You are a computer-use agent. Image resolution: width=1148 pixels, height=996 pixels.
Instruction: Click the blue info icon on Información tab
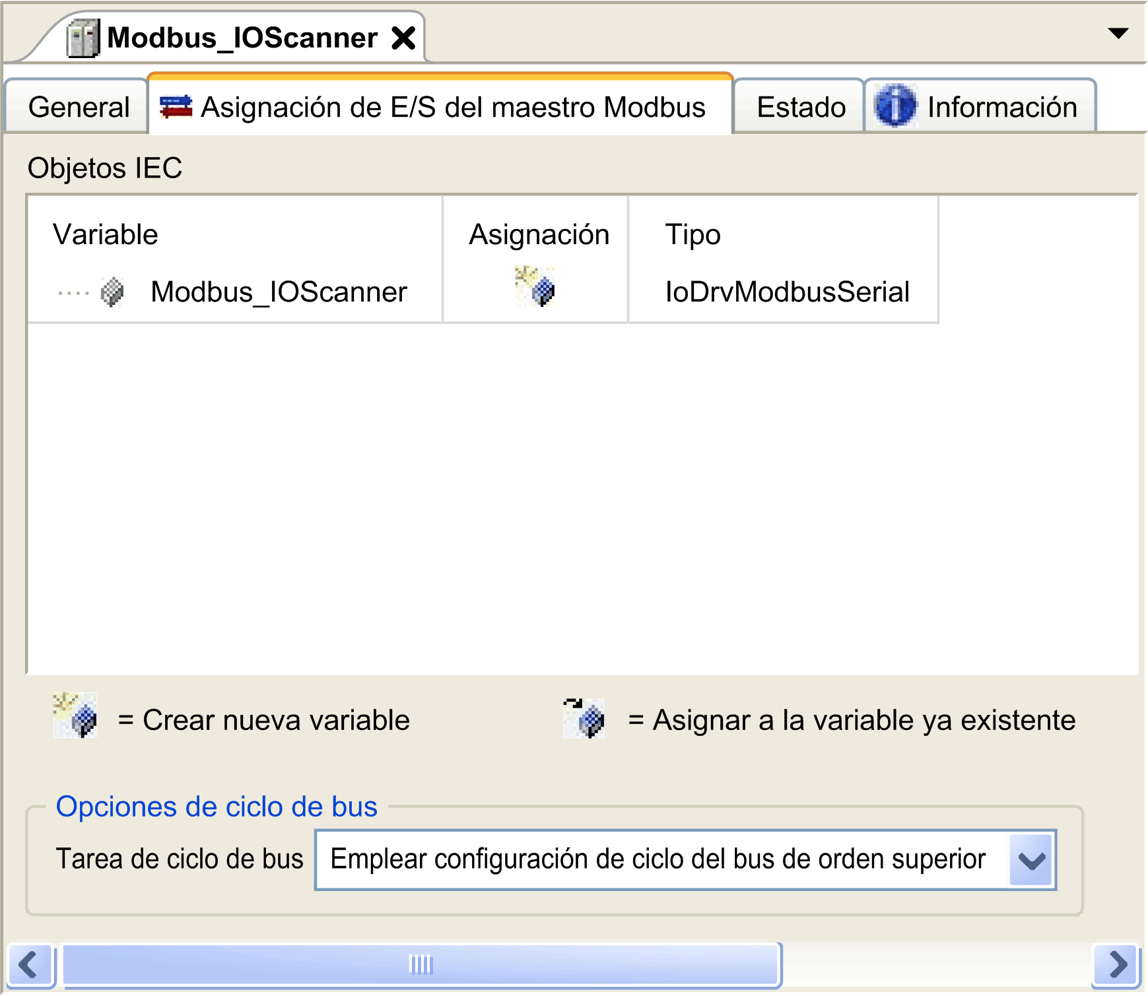[x=895, y=106]
